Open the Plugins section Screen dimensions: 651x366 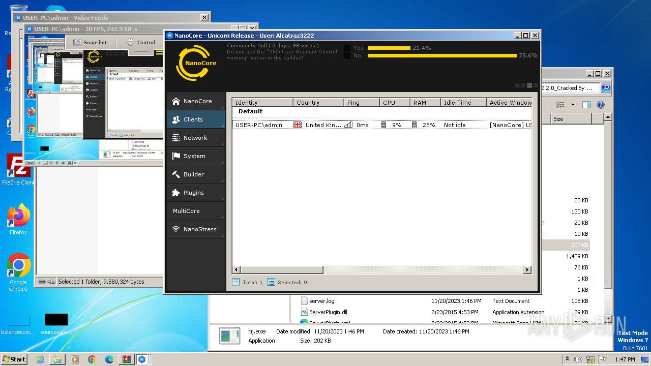tap(196, 193)
